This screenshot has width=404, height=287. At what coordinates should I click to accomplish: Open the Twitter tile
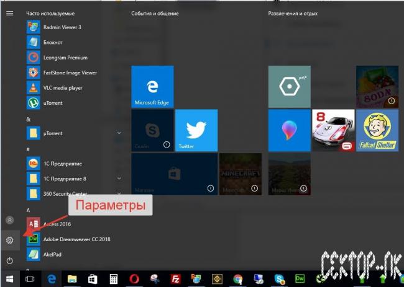coord(196,130)
